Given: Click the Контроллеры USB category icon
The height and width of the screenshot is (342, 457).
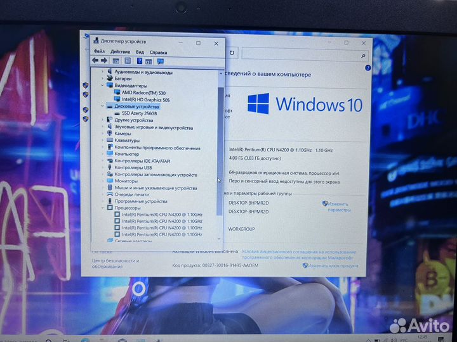Looking at the screenshot, I should click(x=110, y=167).
